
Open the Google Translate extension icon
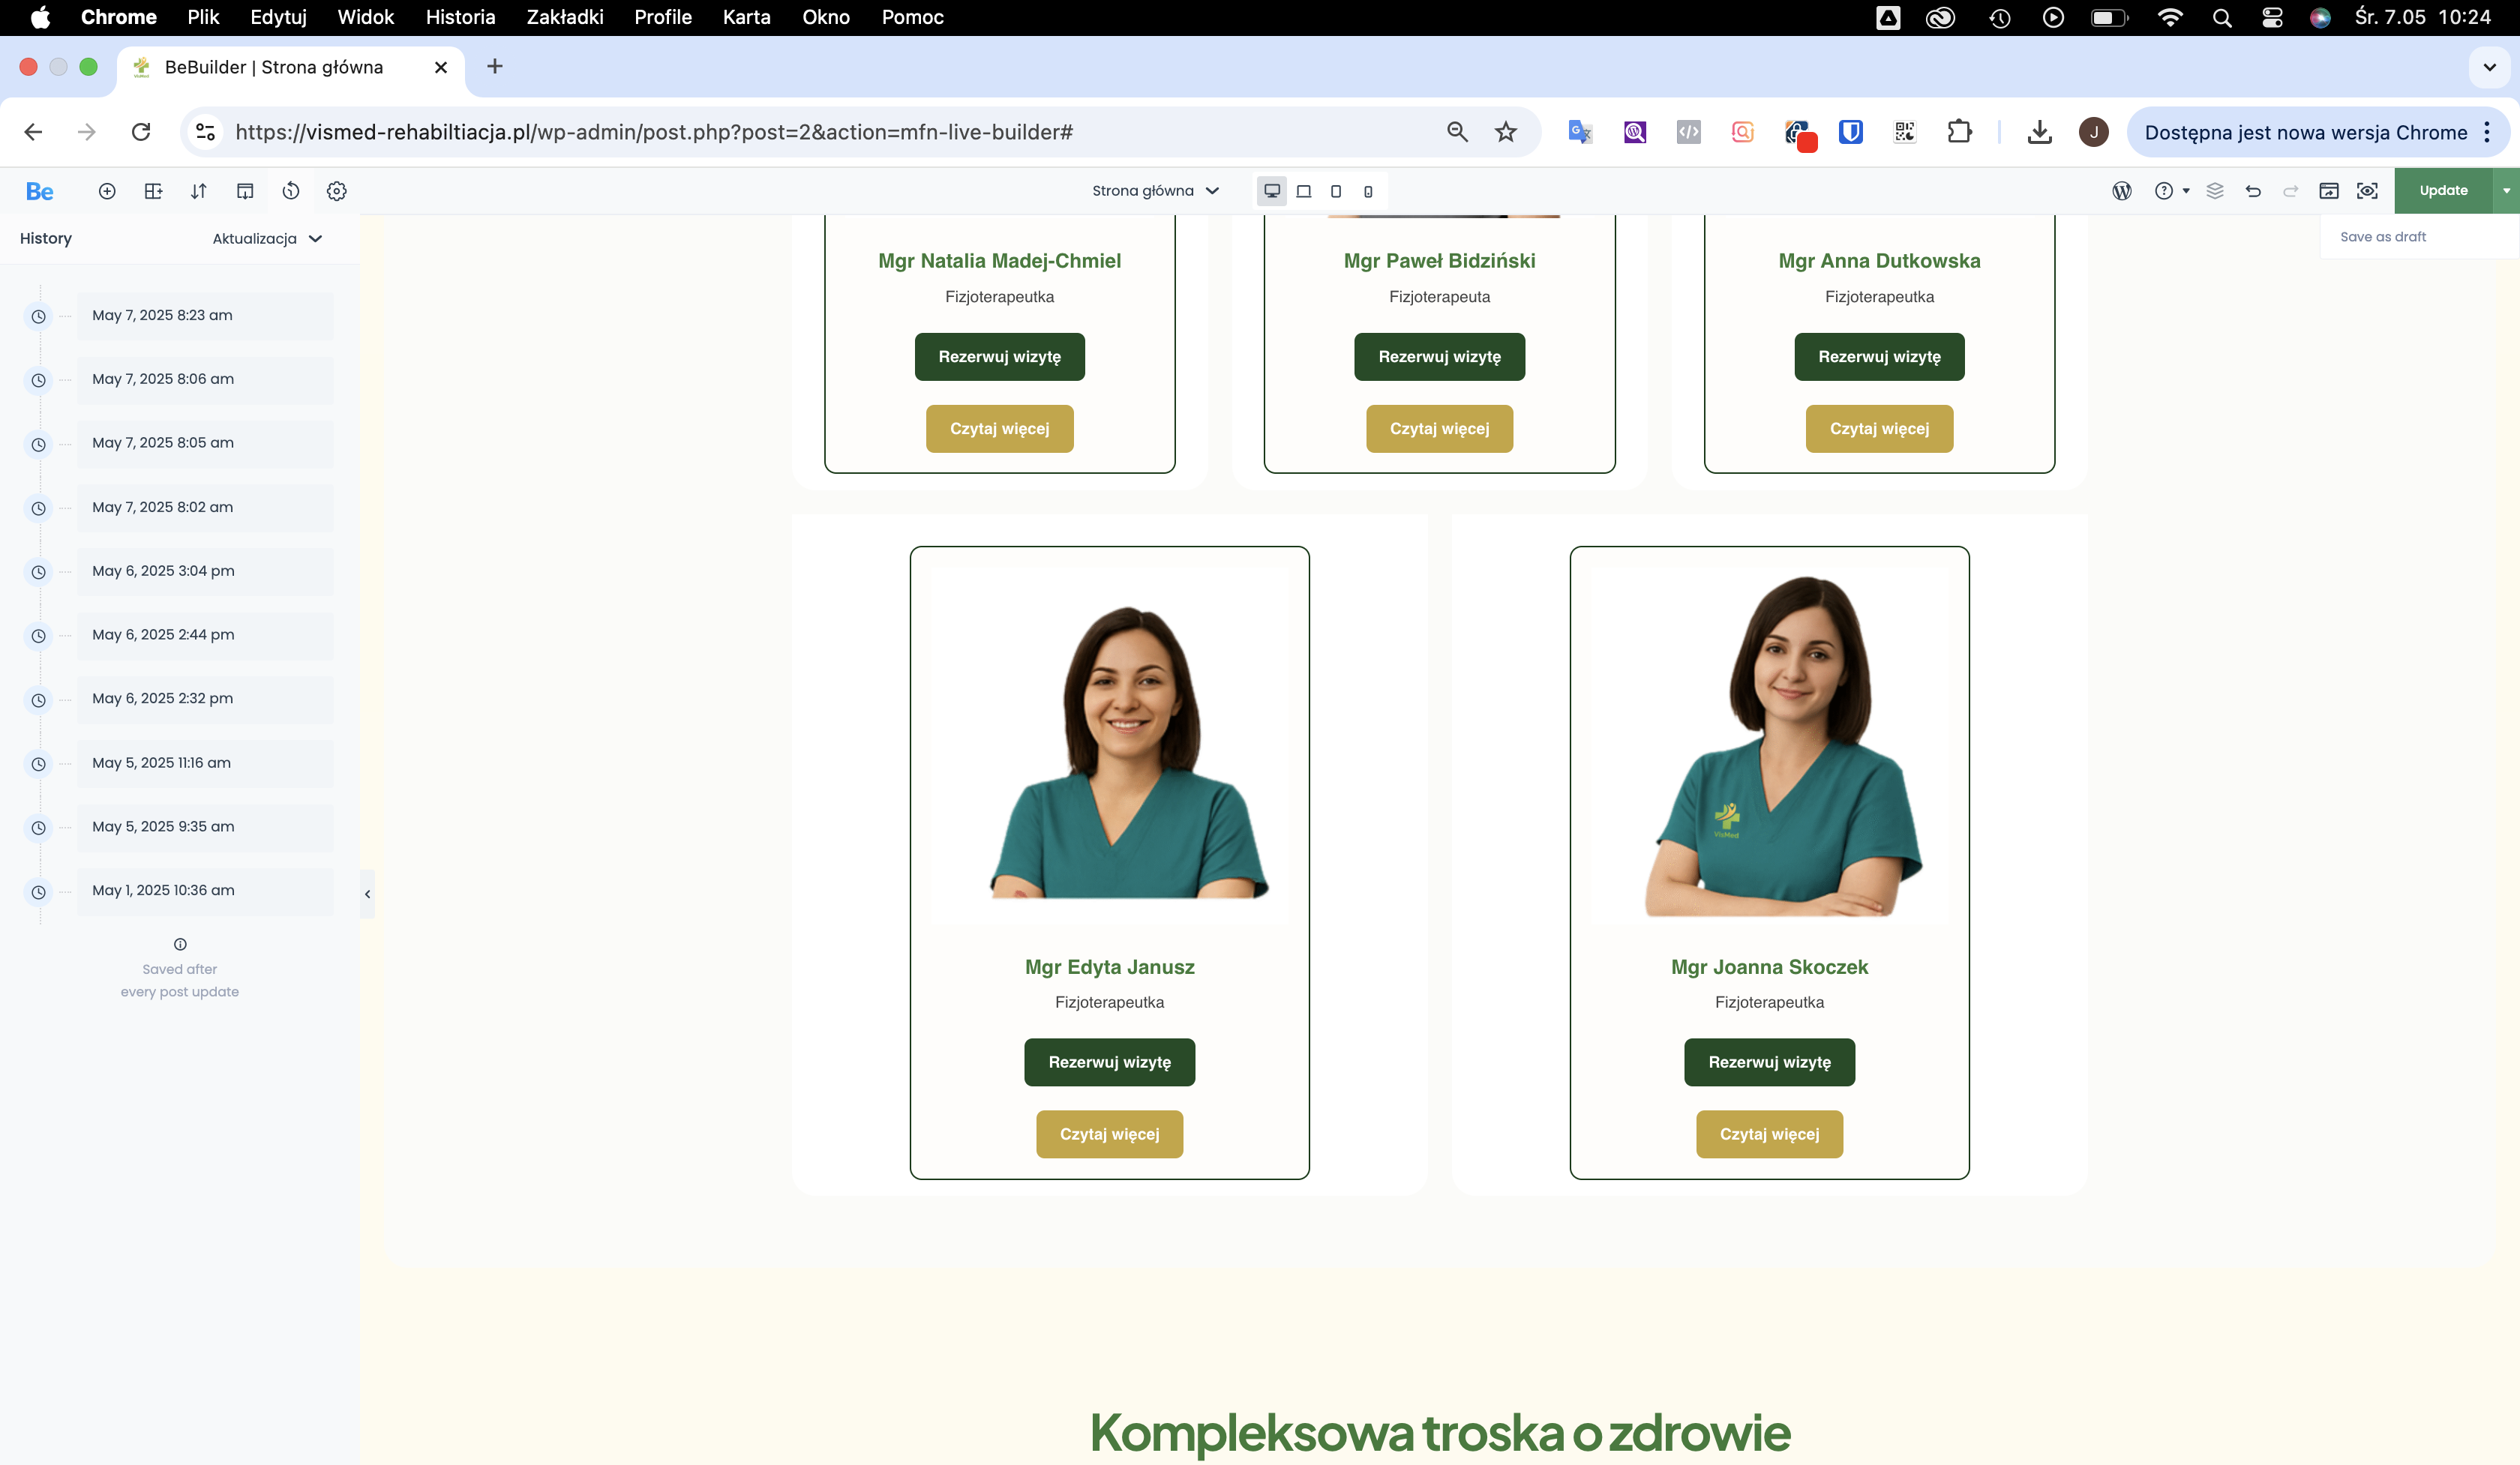tap(1580, 132)
